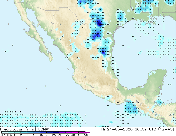This screenshot has height=136, width=176.
Task: Click the legend value "25"
Action: [54, 135]
